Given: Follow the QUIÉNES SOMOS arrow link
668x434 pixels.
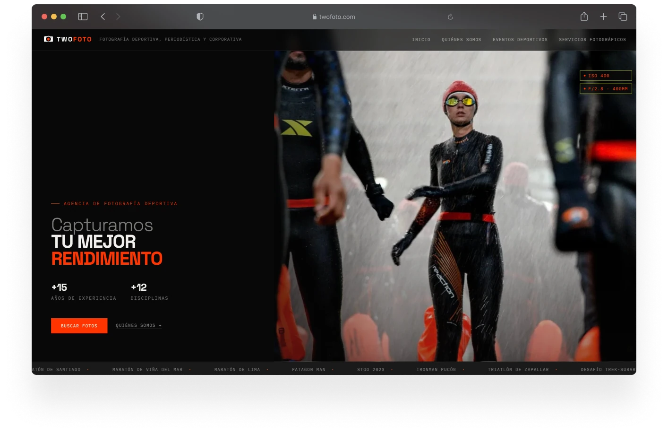Looking at the screenshot, I should tap(138, 326).
